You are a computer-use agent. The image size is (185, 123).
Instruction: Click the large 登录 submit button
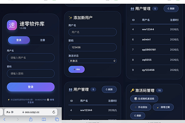coord(31,87)
